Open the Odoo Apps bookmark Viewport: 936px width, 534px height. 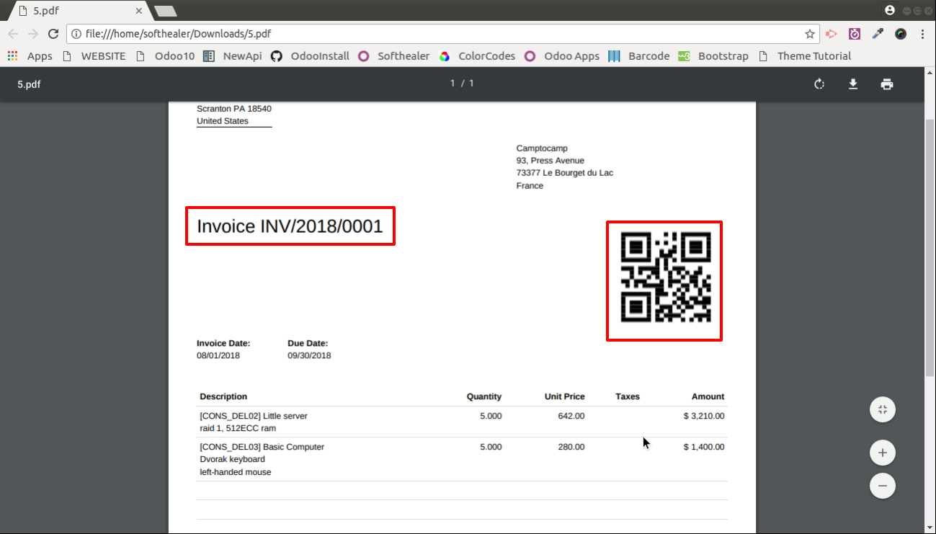click(562, 56)
